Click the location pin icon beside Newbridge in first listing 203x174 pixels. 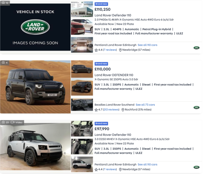(120, 50)
